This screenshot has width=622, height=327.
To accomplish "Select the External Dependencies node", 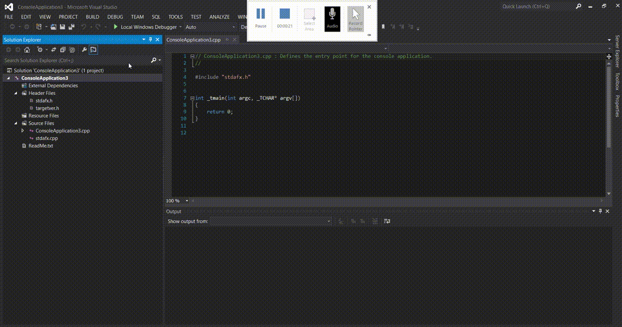I will click(53, 86).
